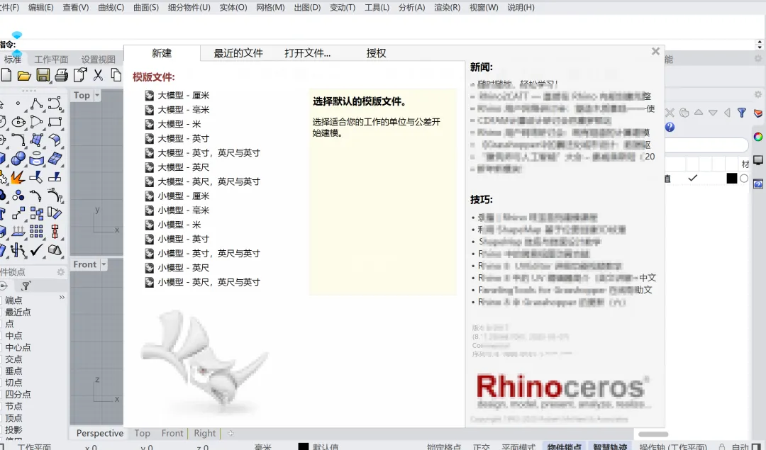Viewport: 766px width, 450px height.
Task: Click the layer material circle
Action: pyautogui.click(x=743, y=178)
